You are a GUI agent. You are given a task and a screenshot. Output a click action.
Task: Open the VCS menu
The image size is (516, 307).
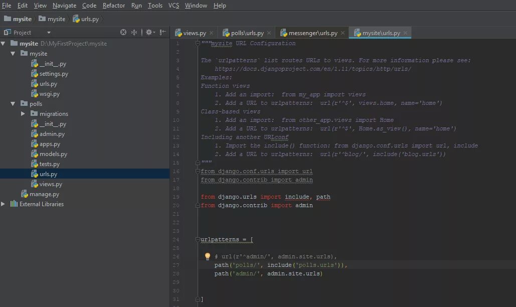pyautogui.click(x=174, y=6)
